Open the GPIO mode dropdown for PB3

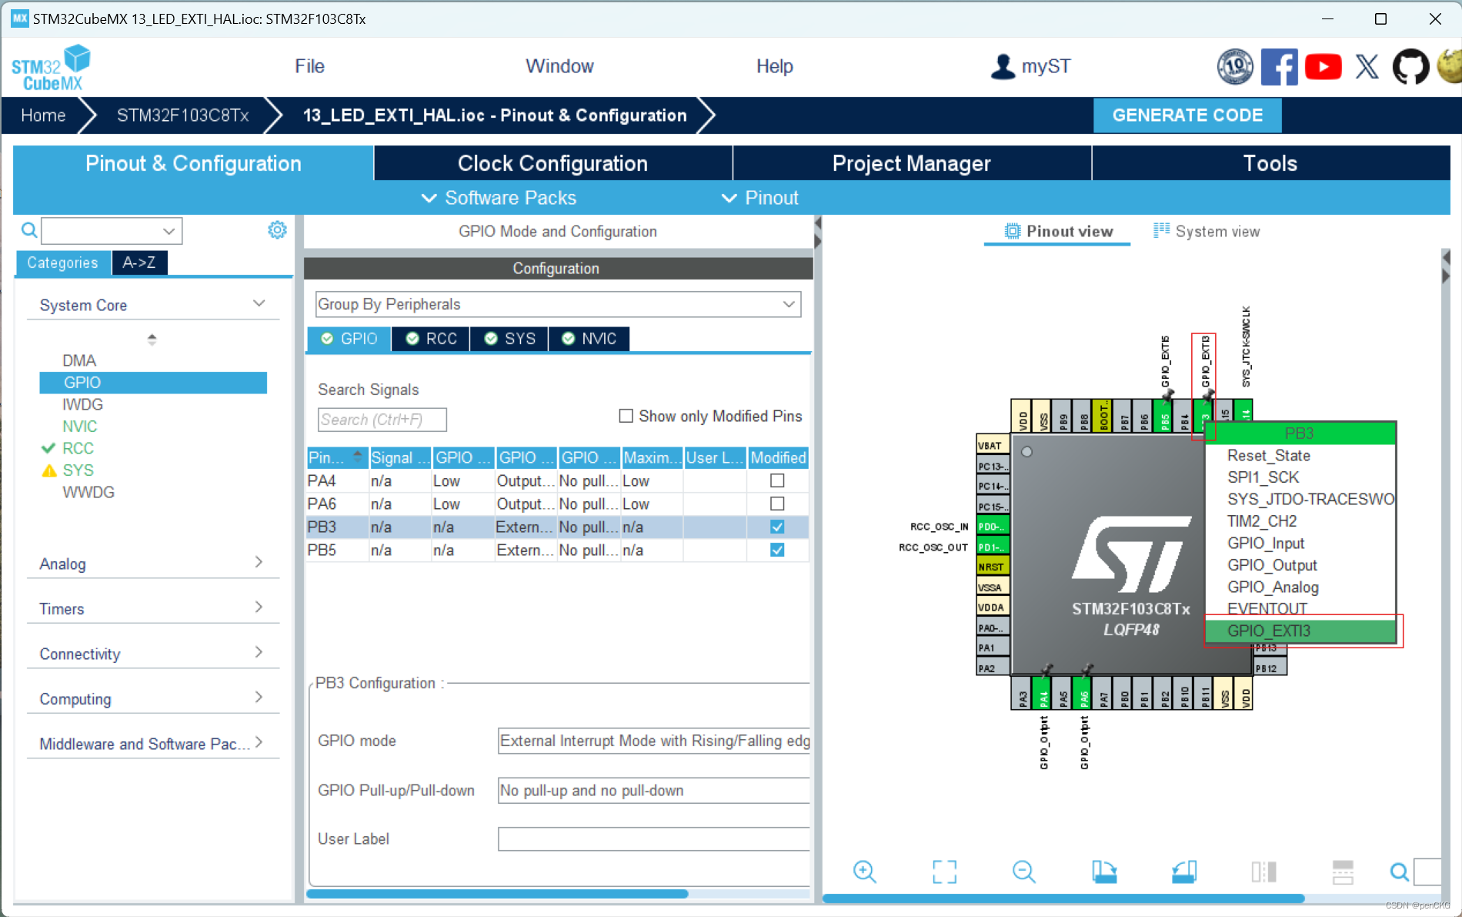click(653, 741)
